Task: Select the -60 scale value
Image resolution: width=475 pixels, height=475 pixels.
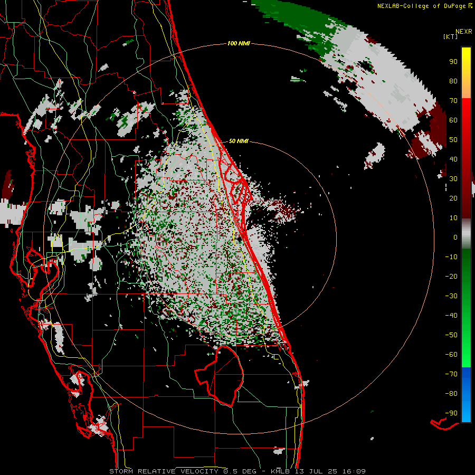Action: (x=451, y=355)
